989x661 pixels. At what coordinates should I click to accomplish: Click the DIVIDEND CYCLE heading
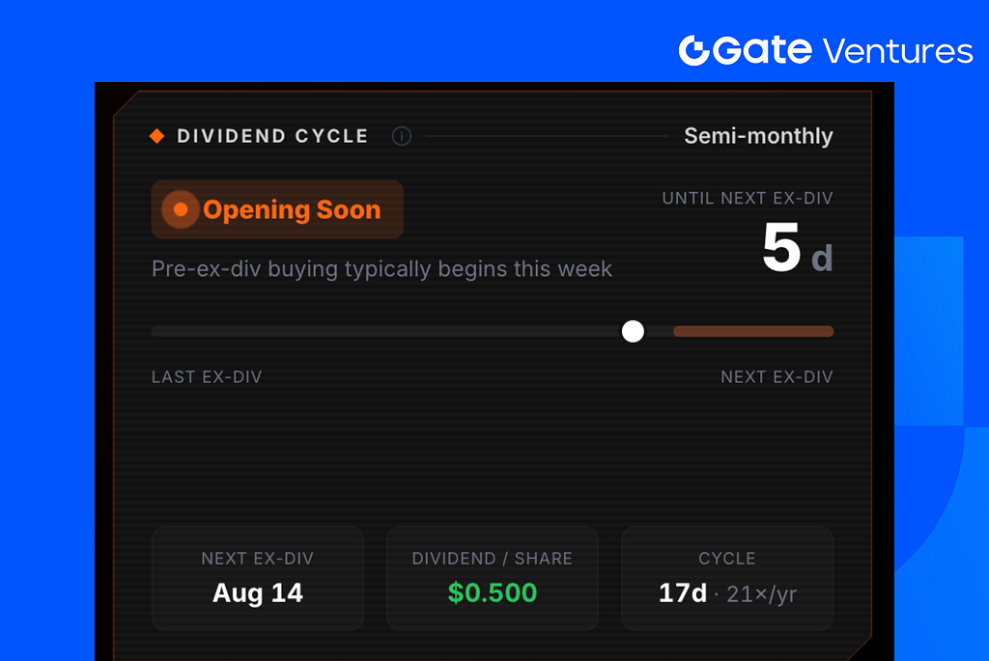[272, 136]
